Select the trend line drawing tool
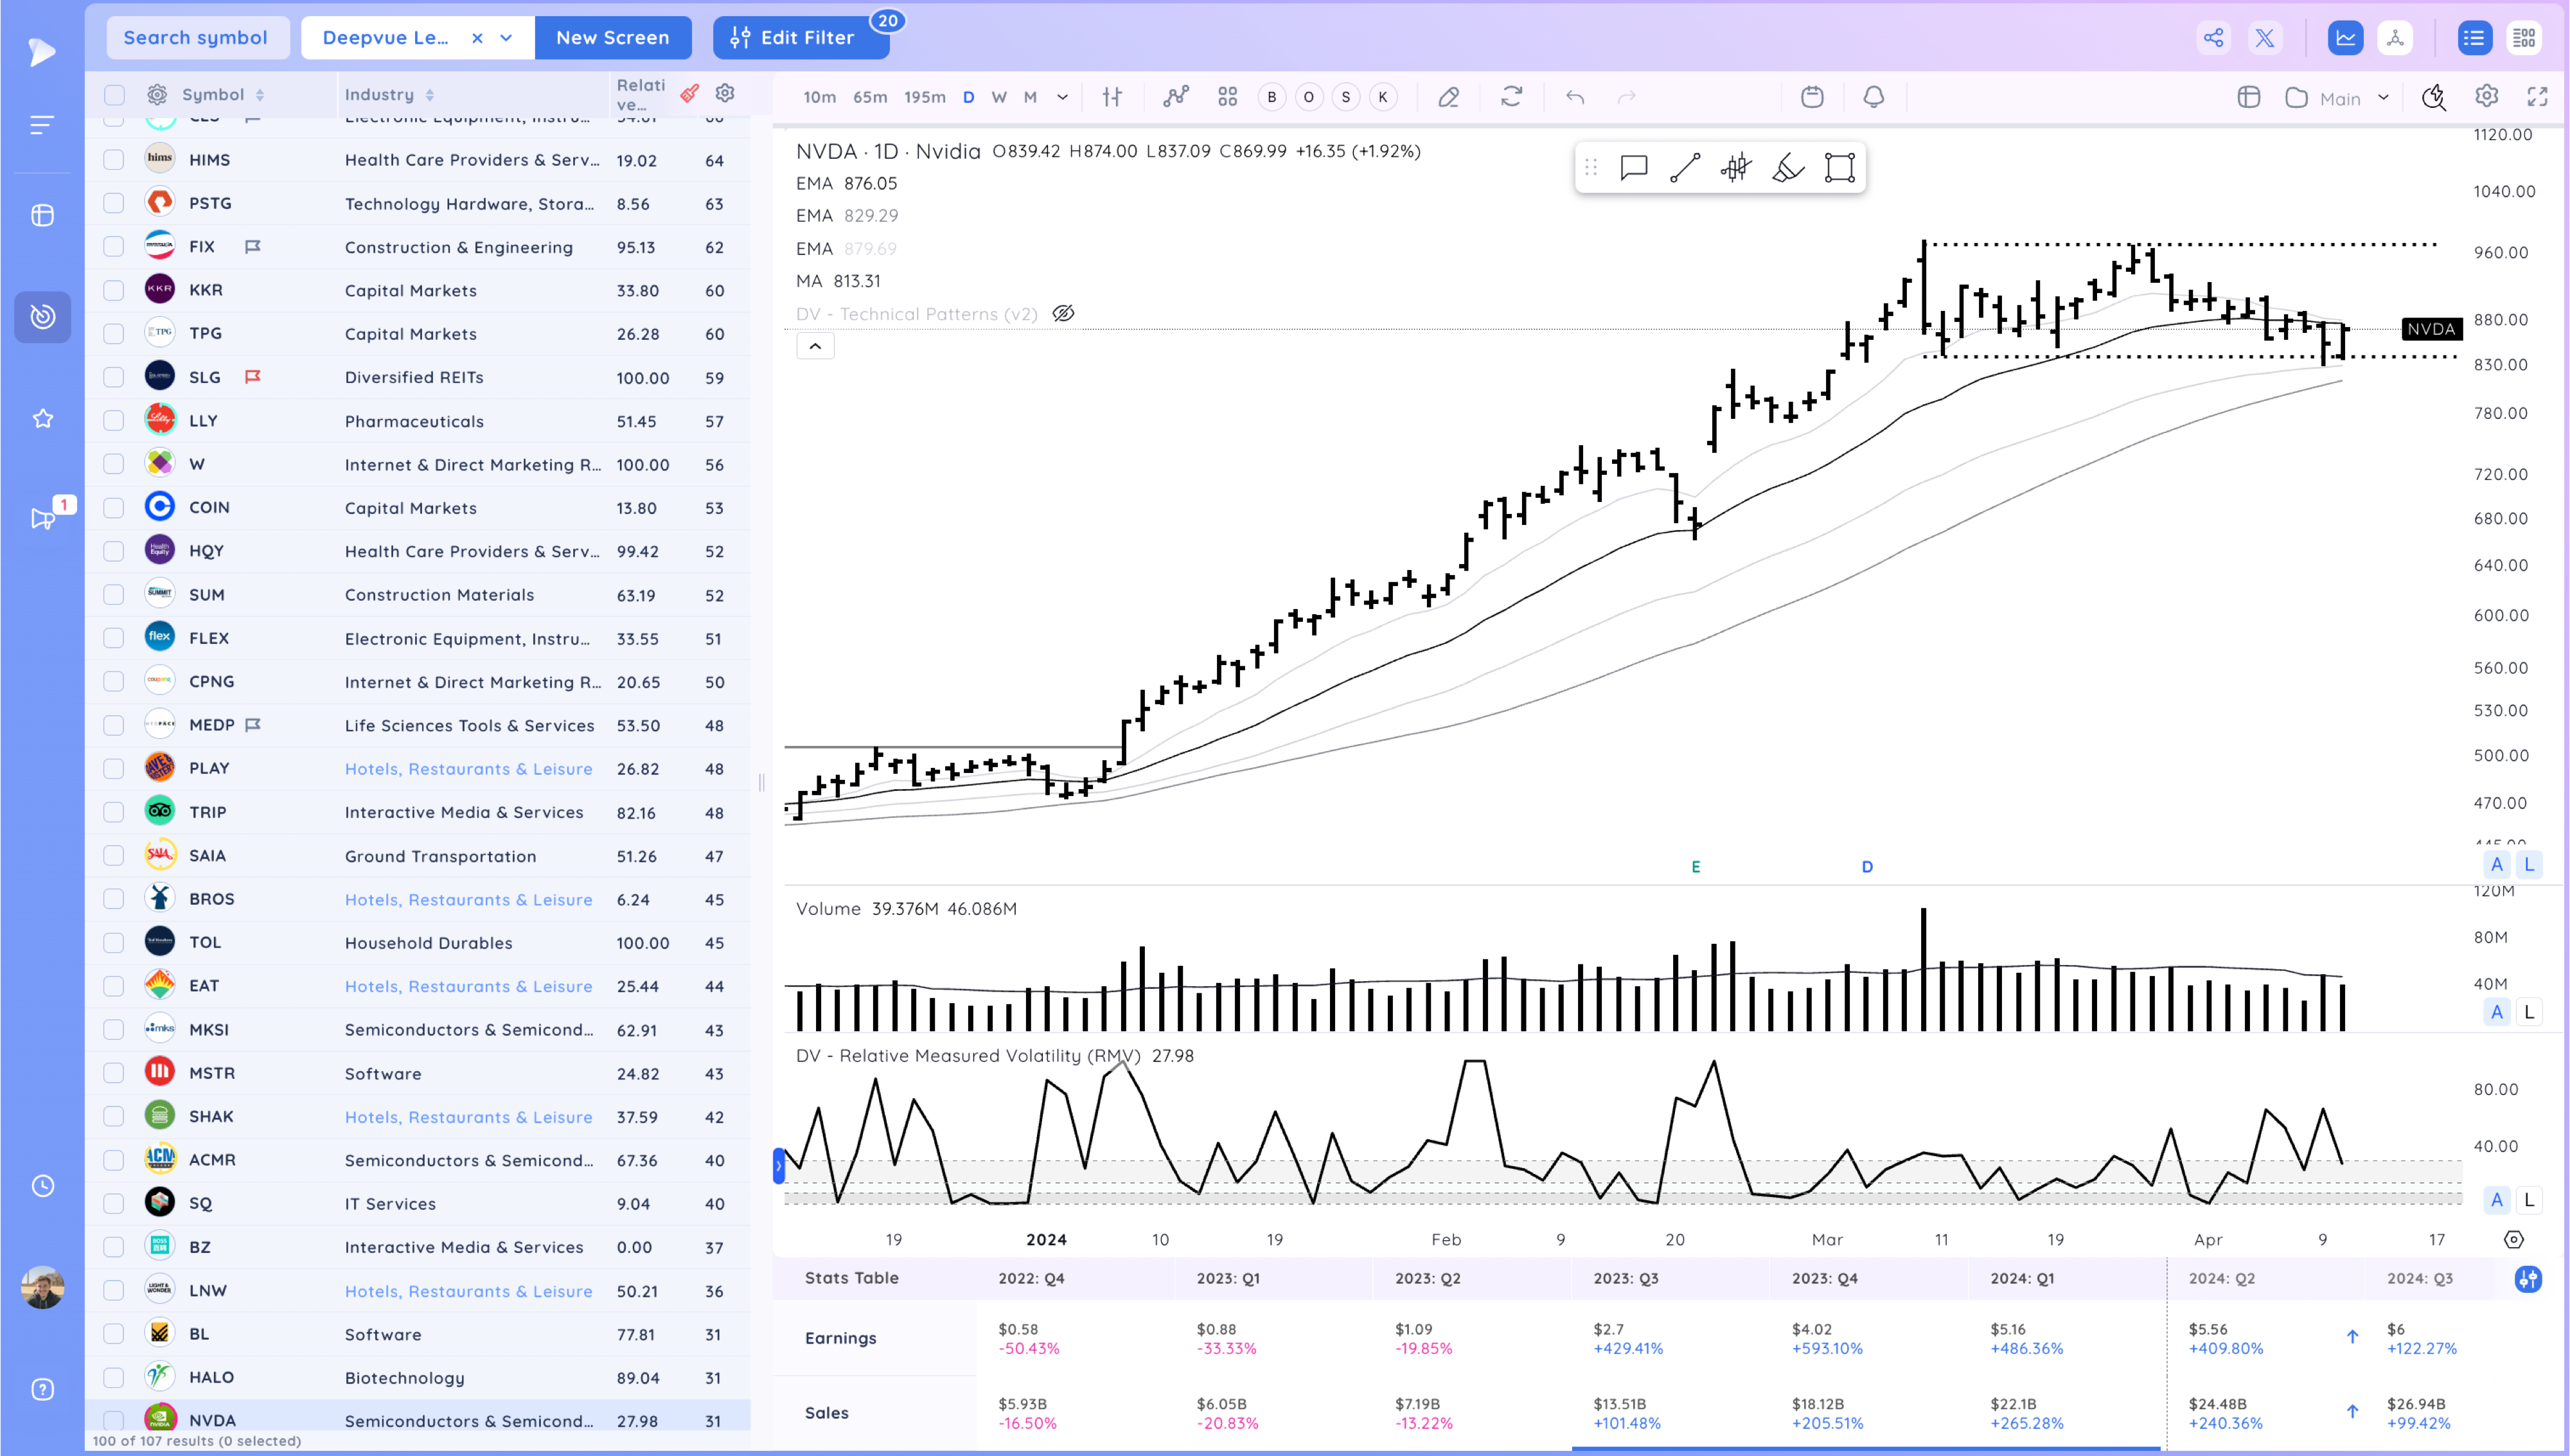 pyautogui.click(x=1685, y=167)
